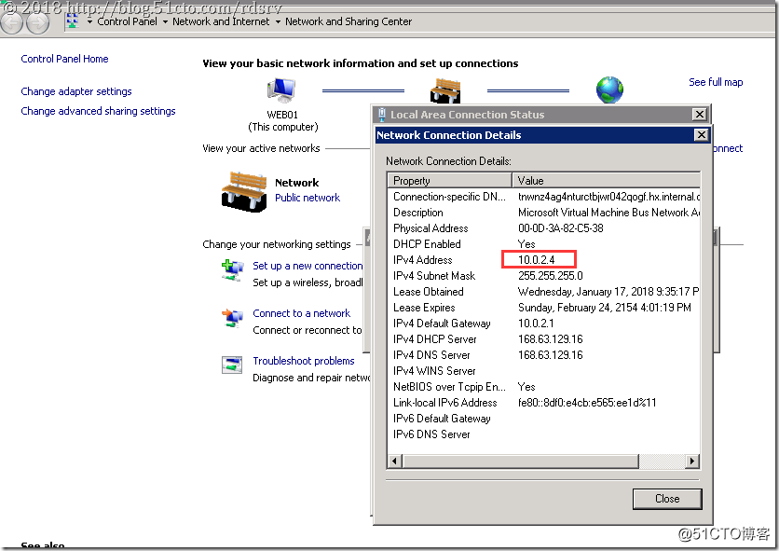Viewport: 779px width, 551px height.
Task: Select the IPv6 DNS Server row
Action: (544, 434)
